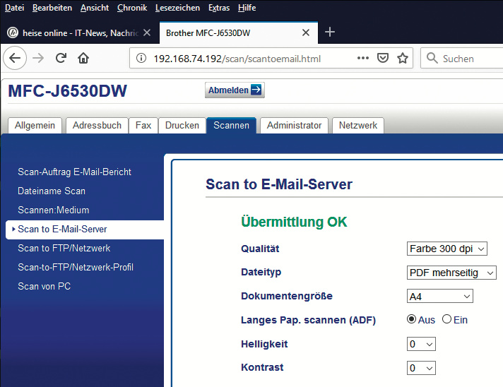503x387 pixels.
Task: Open Scan-to-FTP/Netzwerk-Profil sidebar link
Action: tap(76, 268)
